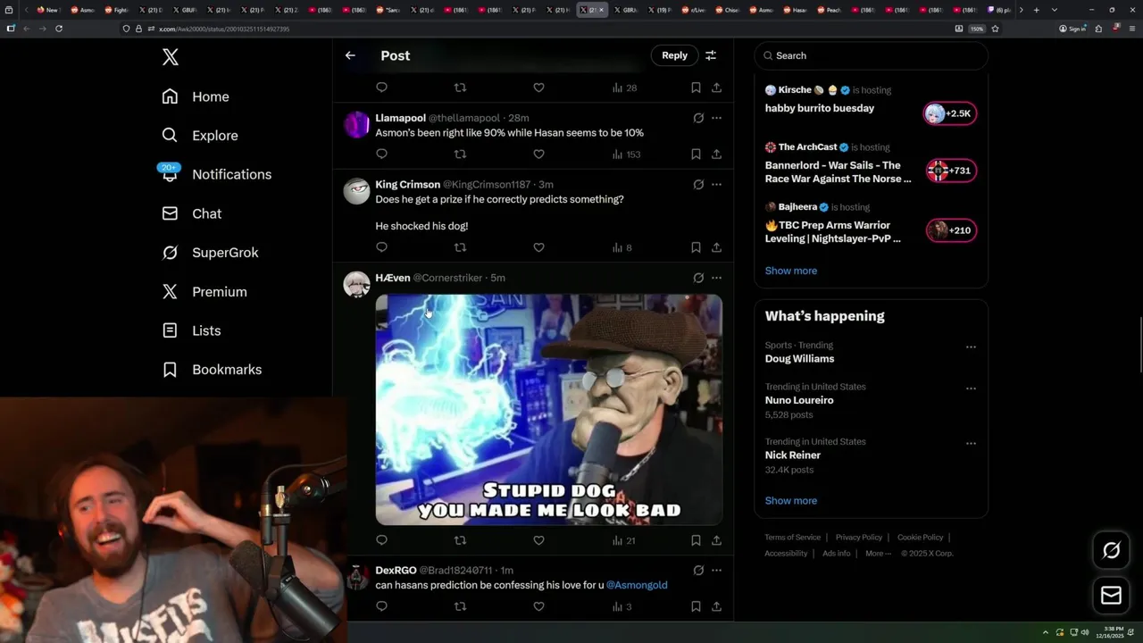This screenshot has height=643, width=1143.
Task: Share HÆven's post
Action: coord(716,540)
